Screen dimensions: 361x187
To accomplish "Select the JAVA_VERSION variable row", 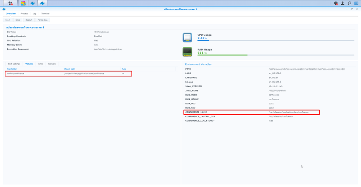I will [269, 86].
